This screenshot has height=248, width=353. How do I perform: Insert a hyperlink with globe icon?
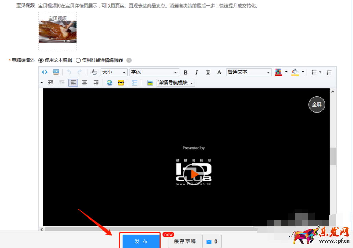[110, 83]
